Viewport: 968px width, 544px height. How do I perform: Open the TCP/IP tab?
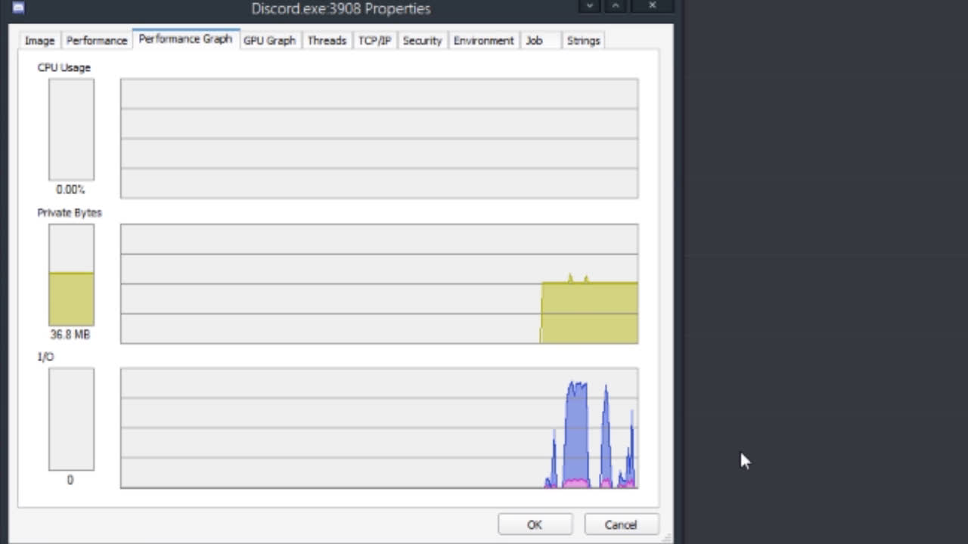click(x=374, y=41)
